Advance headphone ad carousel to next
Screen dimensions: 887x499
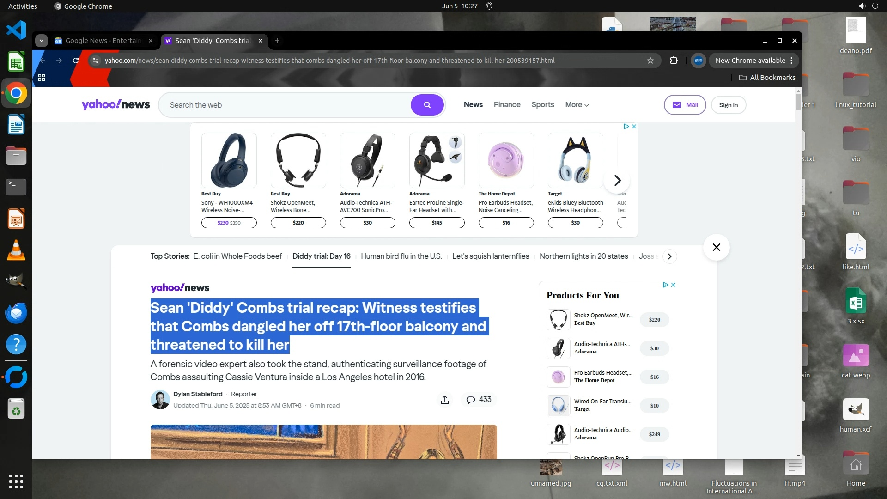coord(617,180)
